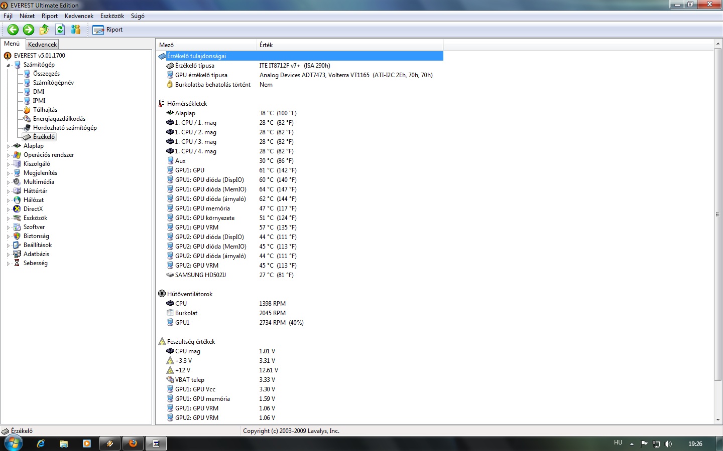The height and width of the screenshot is (451, 723).
Task: Click the Mező column header
Action: coord(206,45)
